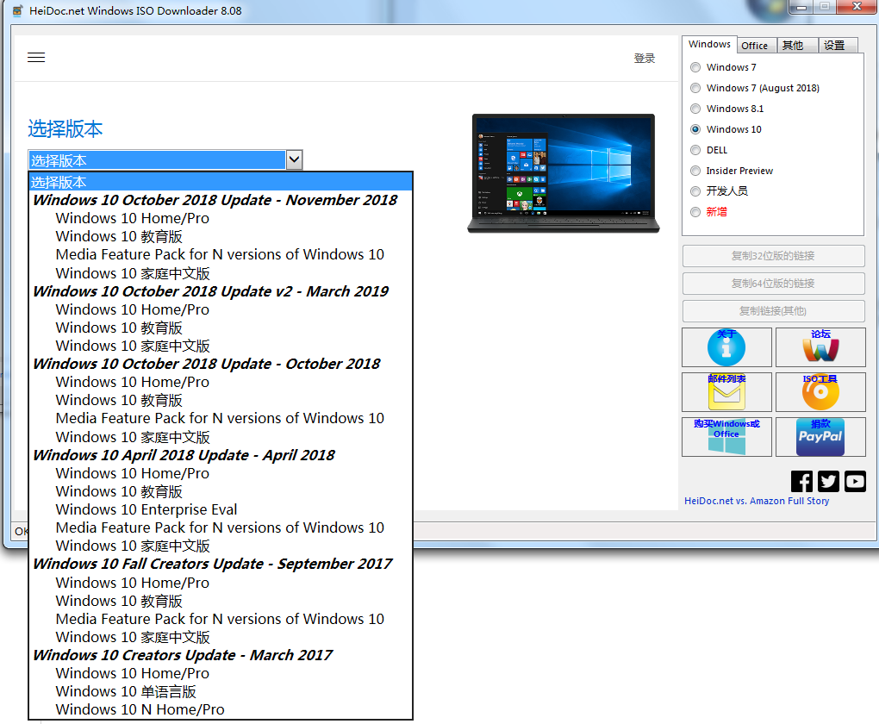Pick 家庭中文版 under Fall Creators Update

[x=221, y=637]
